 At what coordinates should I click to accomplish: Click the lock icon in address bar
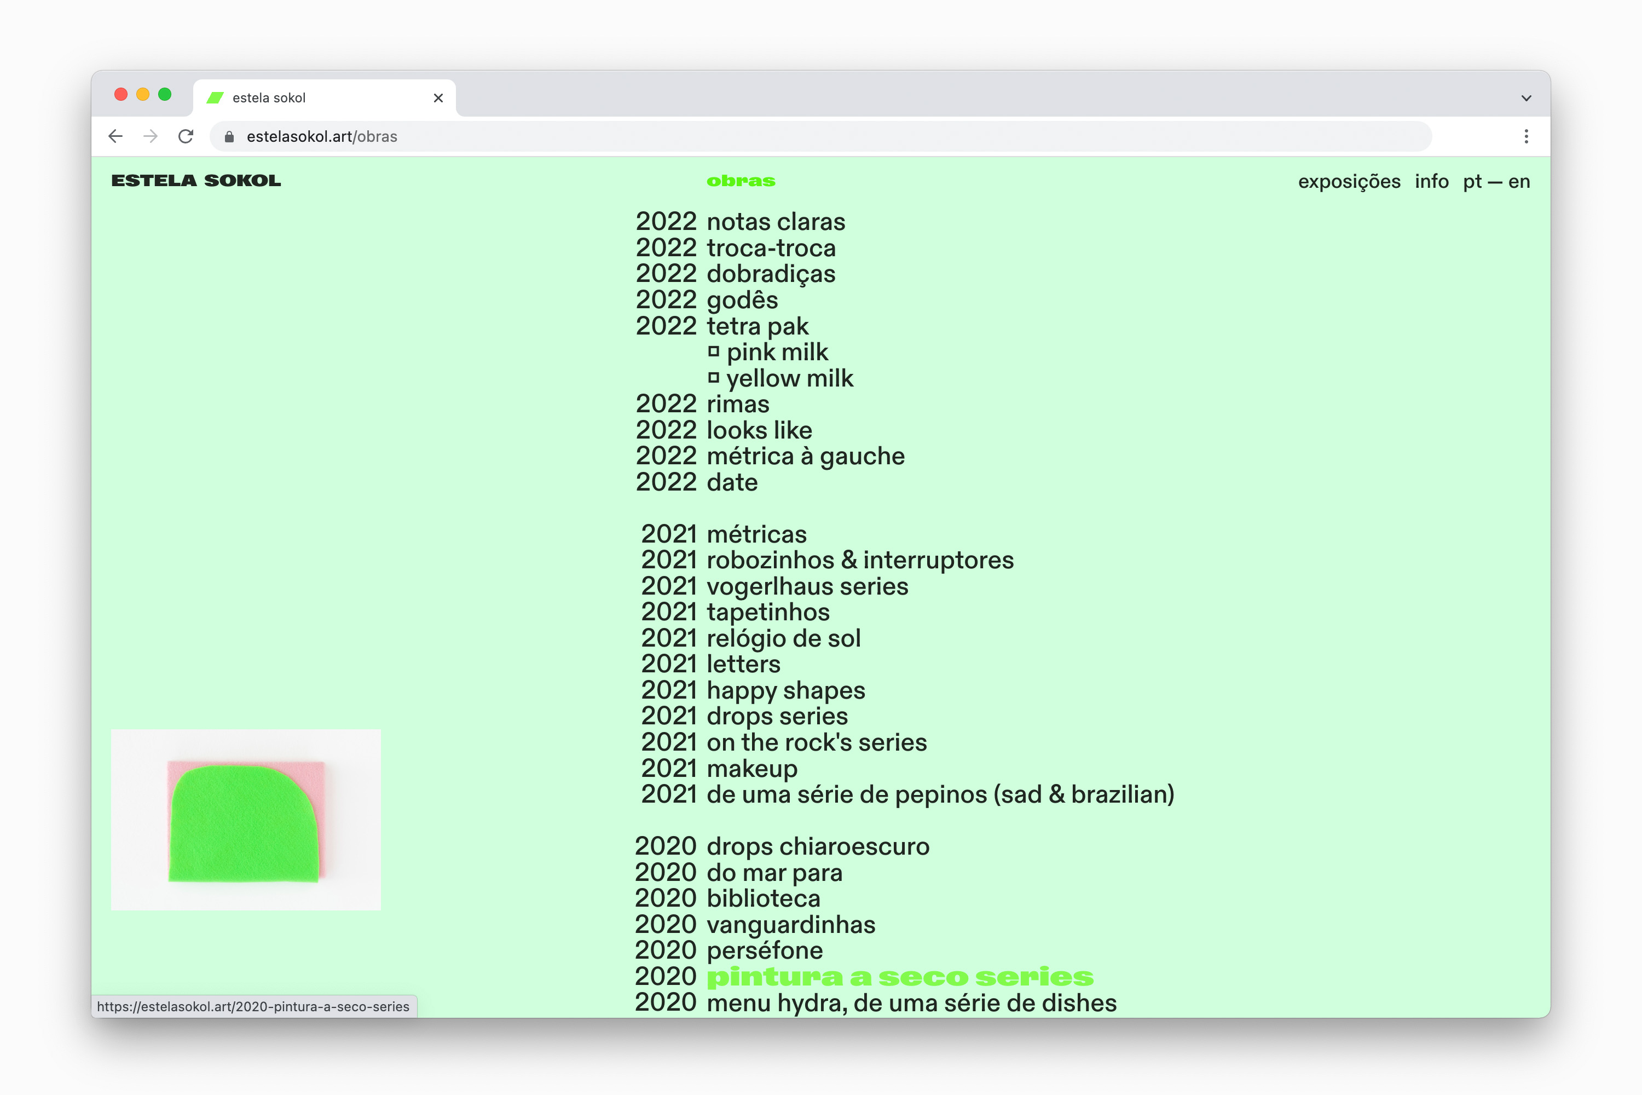[229, 137]
